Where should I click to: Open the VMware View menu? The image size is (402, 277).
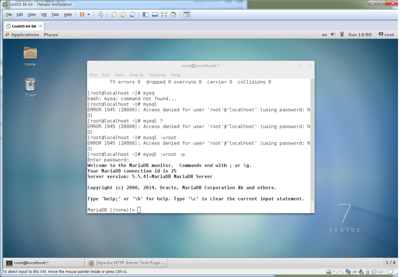tap(32, 15)
